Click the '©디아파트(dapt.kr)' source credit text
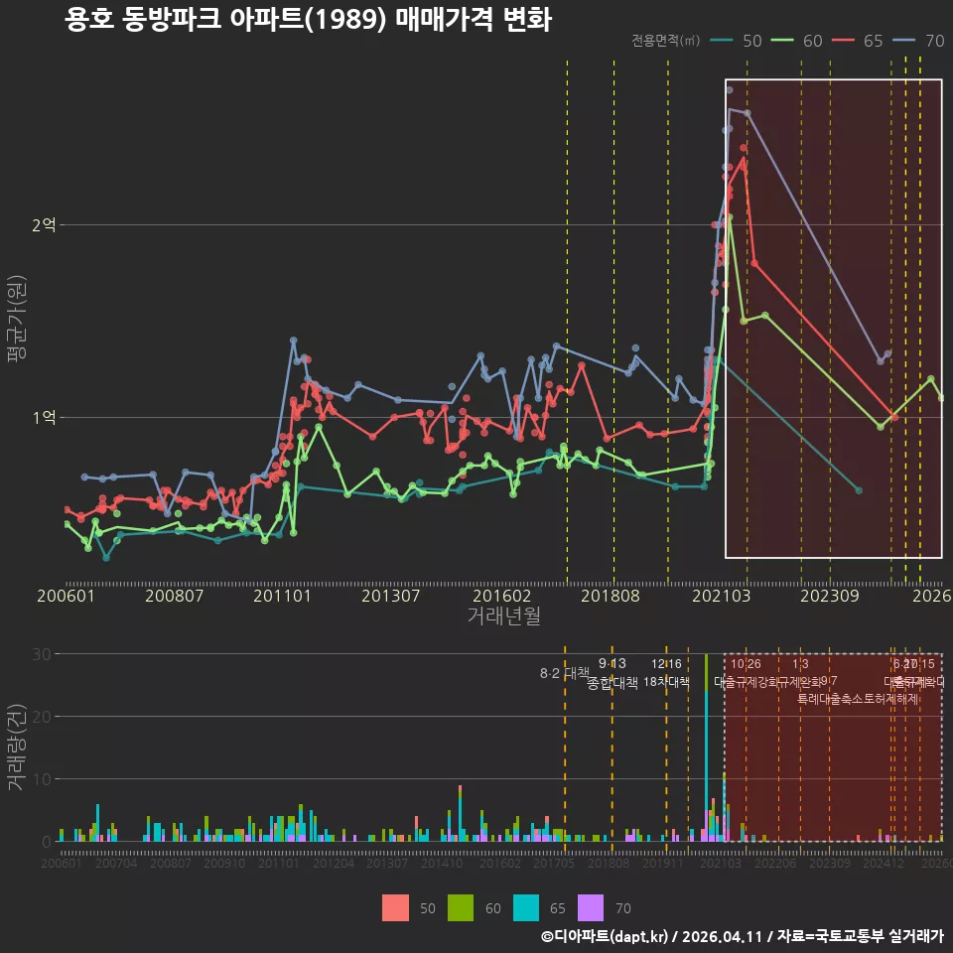This screenshot has height=953, width=953. [605, 936]
